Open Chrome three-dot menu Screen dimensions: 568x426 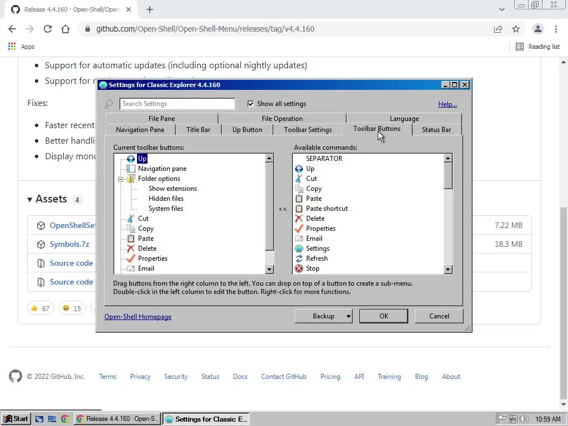point(556,29)
